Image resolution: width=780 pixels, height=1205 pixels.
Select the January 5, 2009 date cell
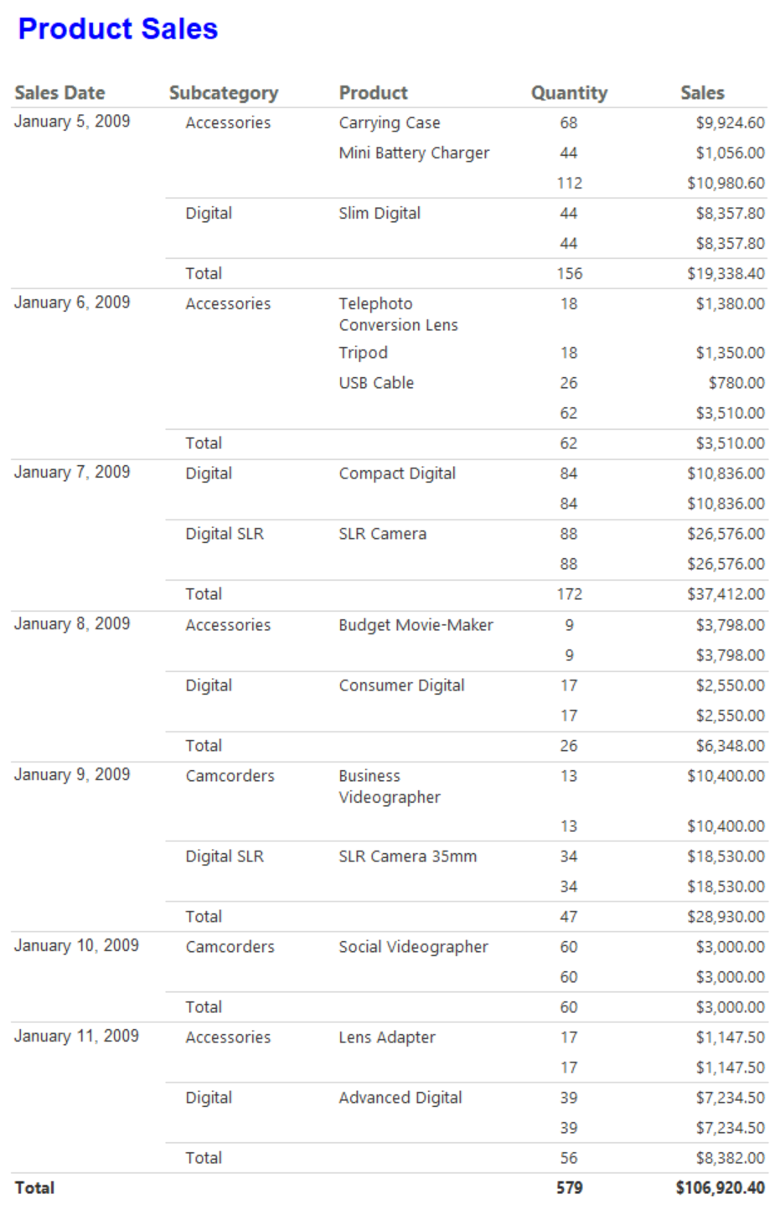(x=72, y=122)
